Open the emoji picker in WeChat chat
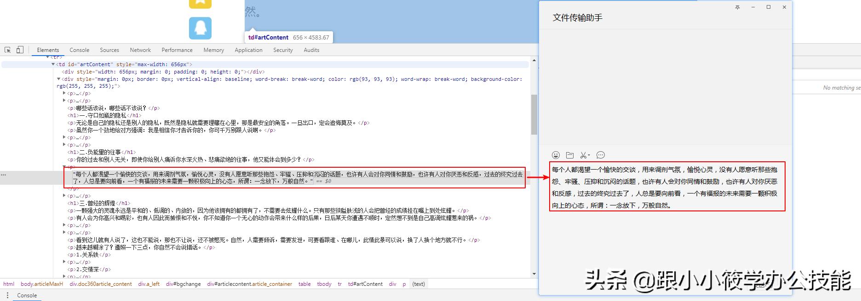 pos(556,155)
